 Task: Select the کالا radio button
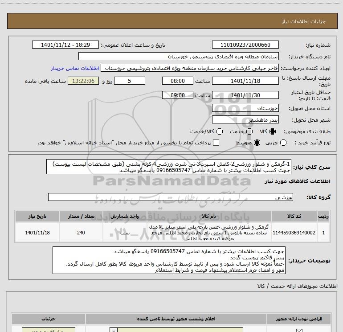point(273,131)
